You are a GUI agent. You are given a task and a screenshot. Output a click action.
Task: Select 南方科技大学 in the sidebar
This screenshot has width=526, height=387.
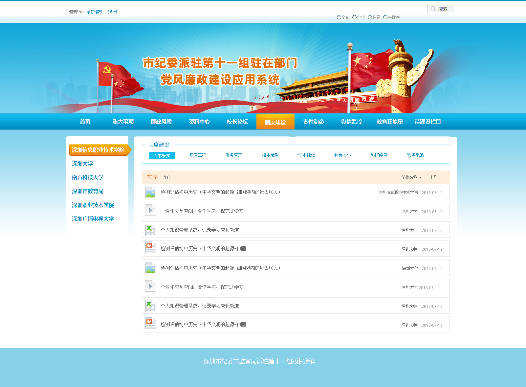point(88,177)
